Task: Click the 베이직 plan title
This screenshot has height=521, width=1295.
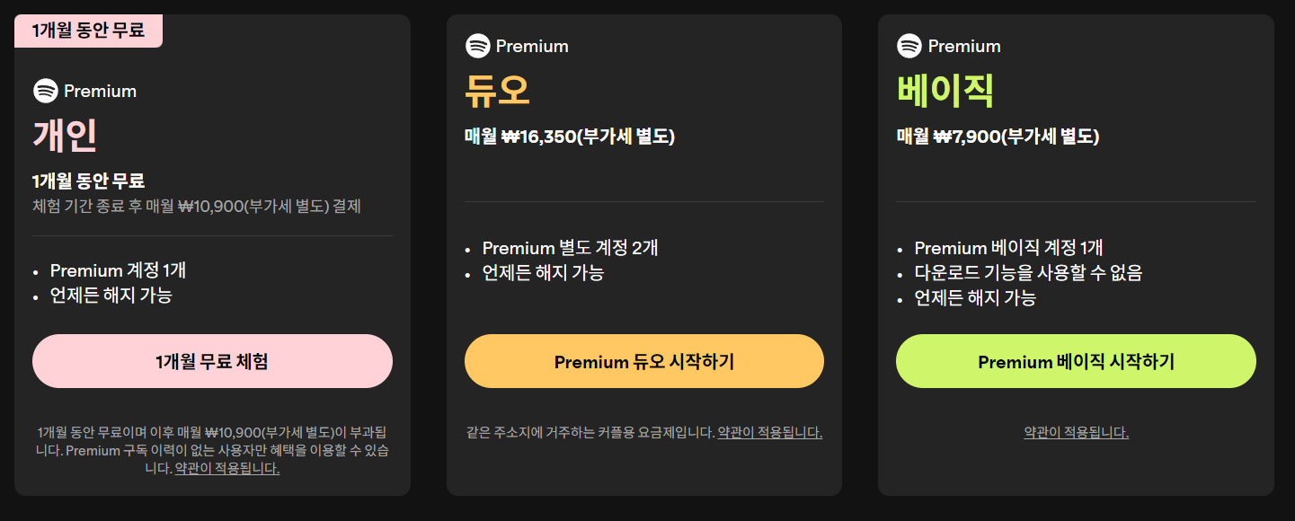Action: [945, 91]
